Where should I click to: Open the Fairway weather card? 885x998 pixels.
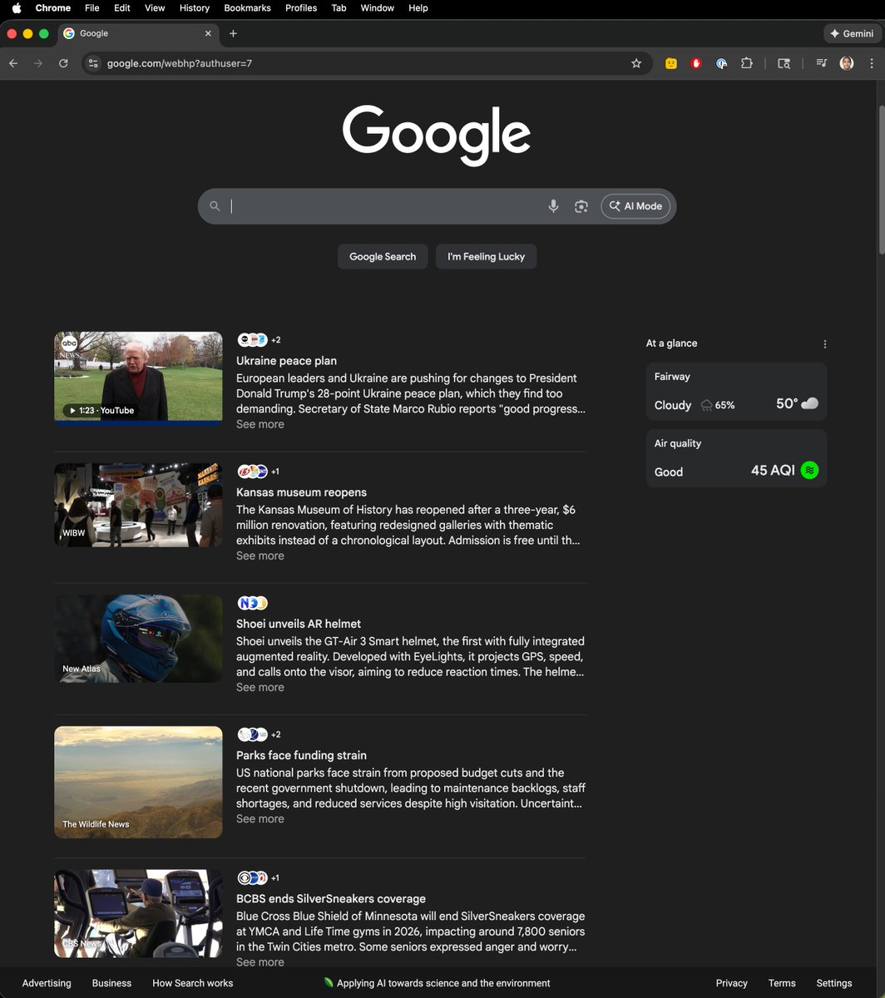point(736,392)
